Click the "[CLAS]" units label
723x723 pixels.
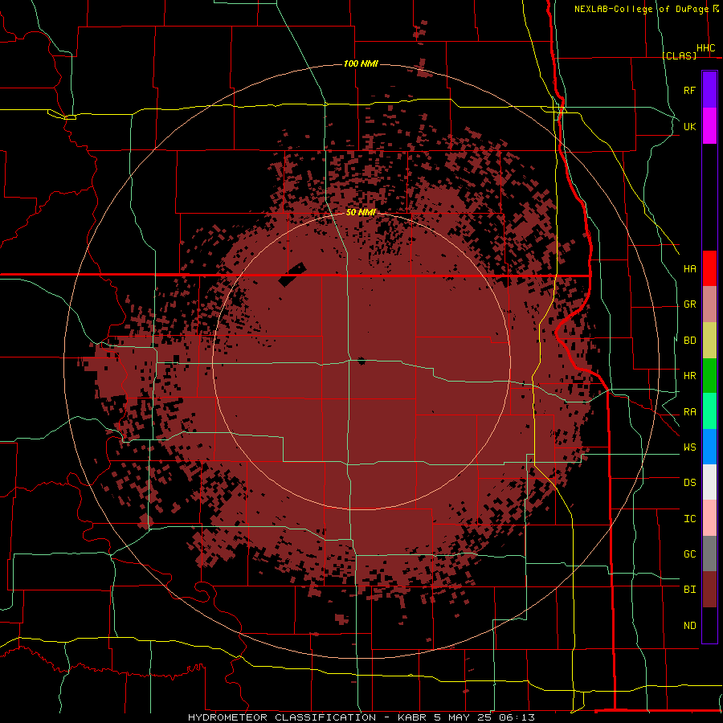pos(679,55)
